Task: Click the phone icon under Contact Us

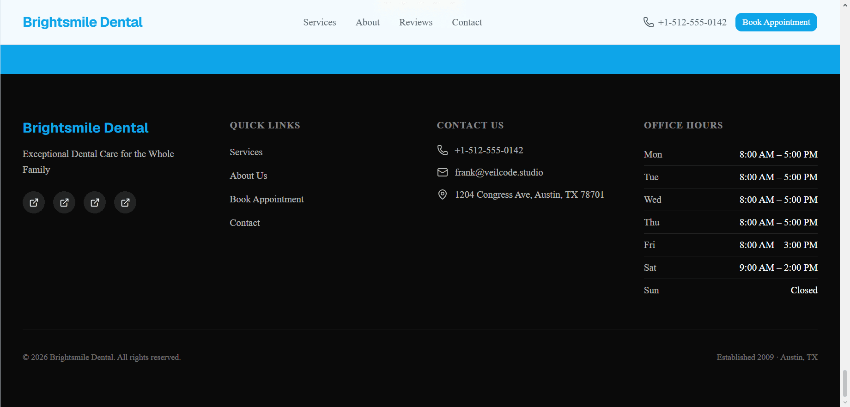Action: click(443, 150)
